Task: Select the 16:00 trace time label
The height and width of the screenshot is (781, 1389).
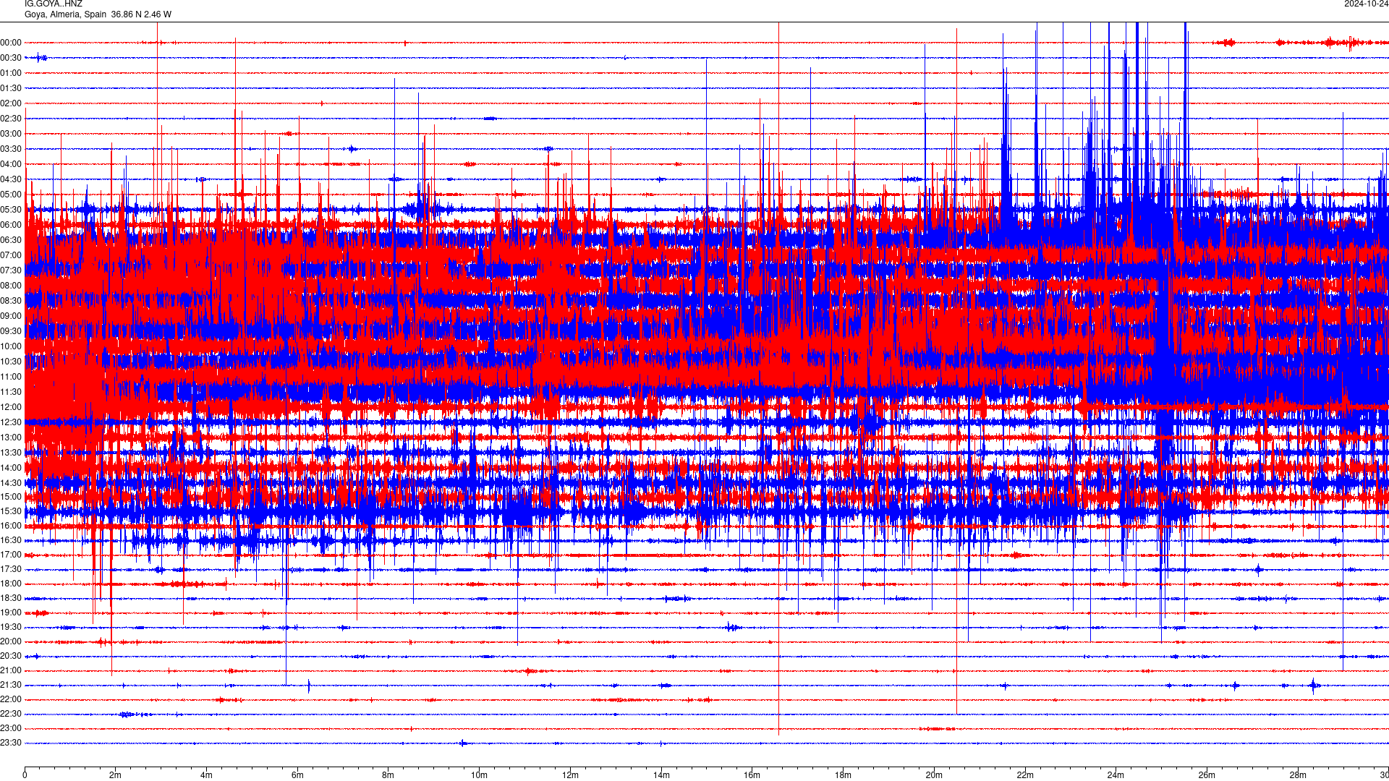Action: click(x=11, y=526)
